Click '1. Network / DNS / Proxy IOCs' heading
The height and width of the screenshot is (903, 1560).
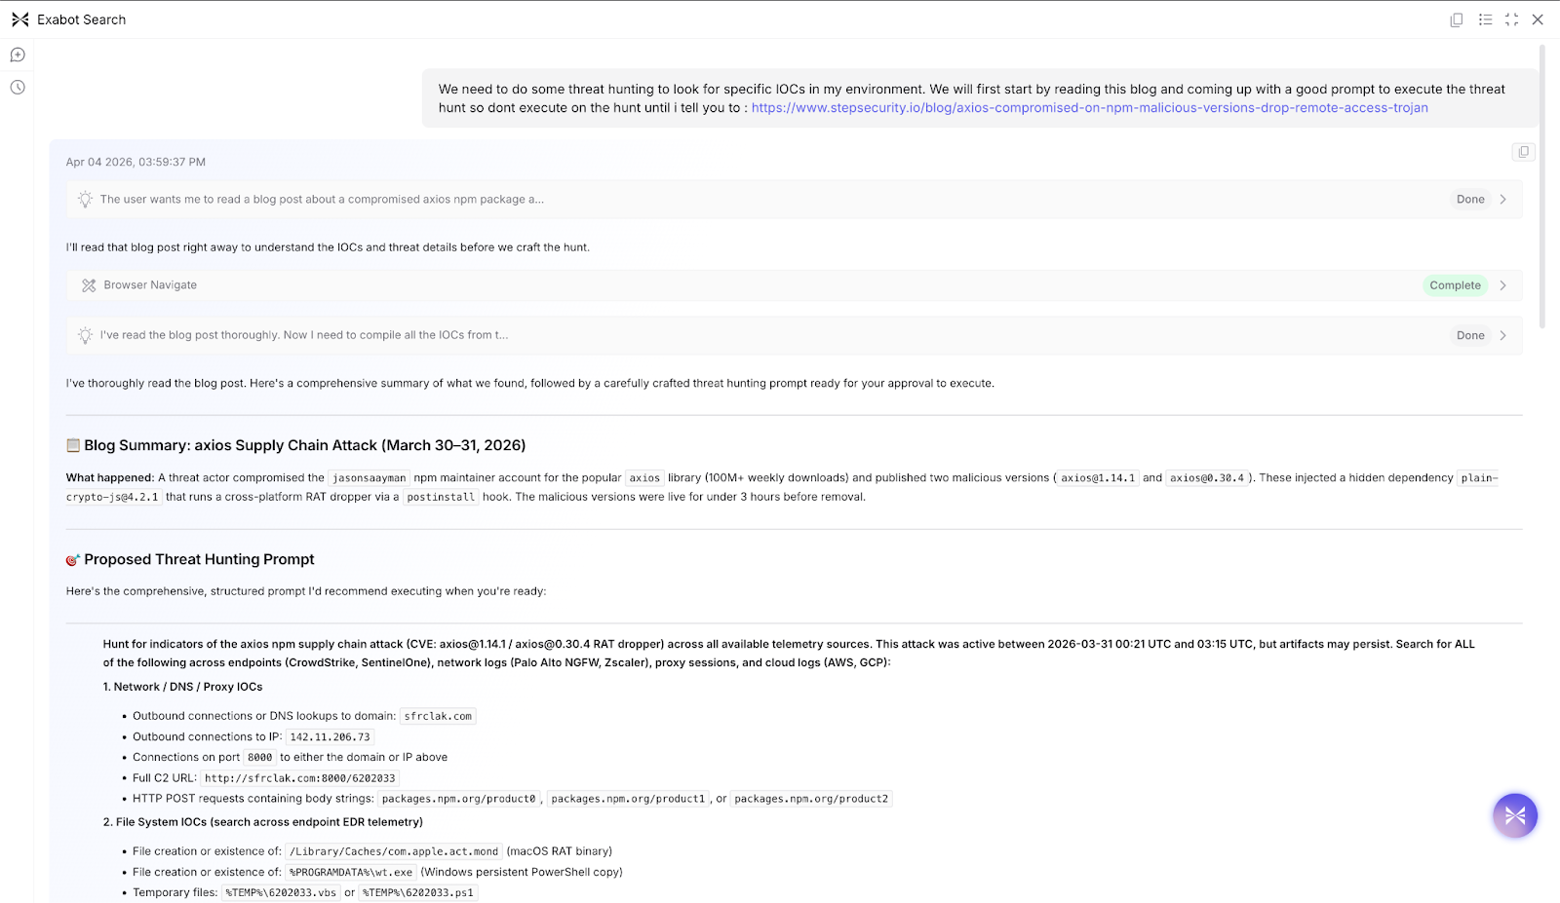(182, 687)
